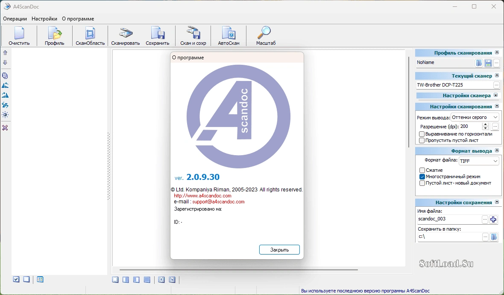The image size is (504, 295).
Task: Click ellipsis button next to TW-Brother DCP-T225
Action: coord(497,85)
